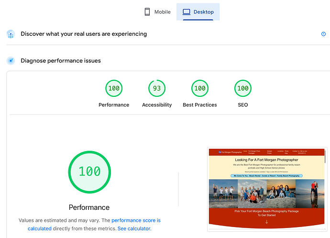
Task: Click the Performance label under the small gauge
Action: pos(114,105)
